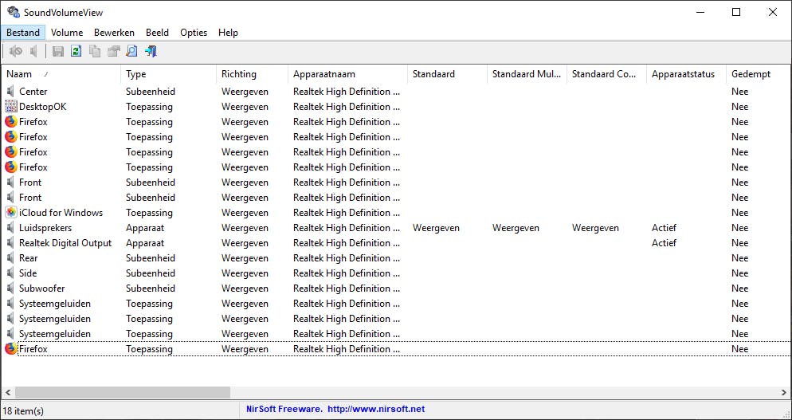Sort by the Standaard Mul... column header

527,74
